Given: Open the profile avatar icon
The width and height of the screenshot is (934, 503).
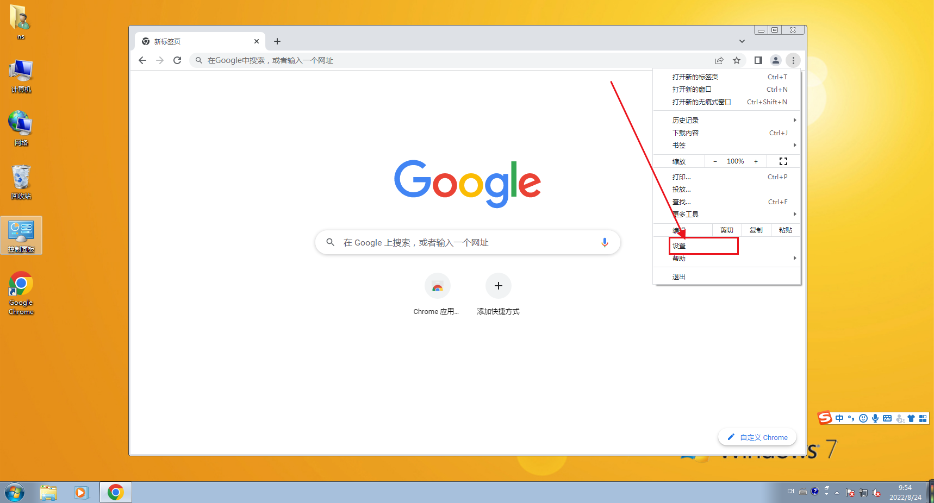Looking at the screenshot, I should (776, 60).
